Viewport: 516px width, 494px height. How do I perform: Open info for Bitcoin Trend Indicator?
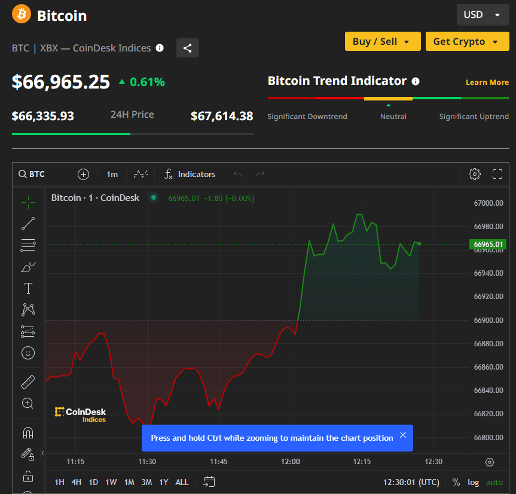pyautogui.click(x=416, y=81)
